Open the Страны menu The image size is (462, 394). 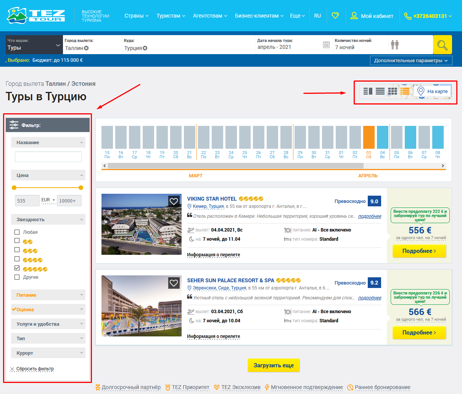click(x=137, y=16)
